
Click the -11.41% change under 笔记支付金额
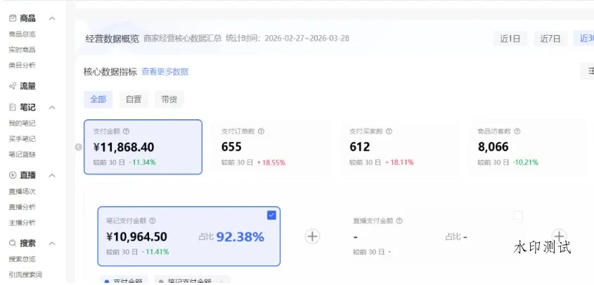pos(155,252)
